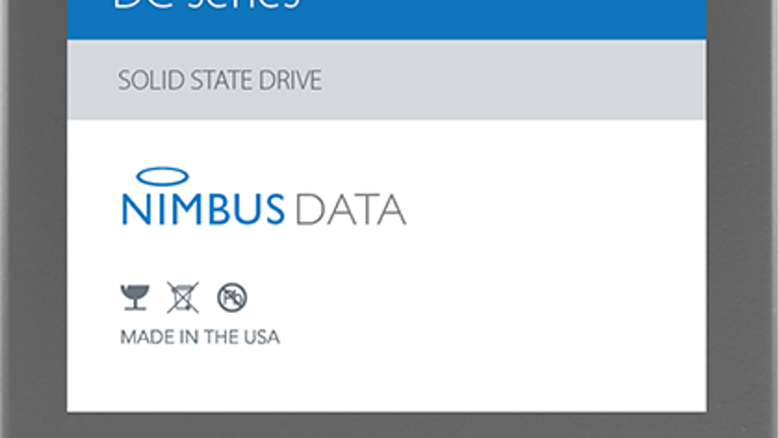The image size is (779, 438).
Task: Click the blue halo oval above NIMBUS
Action: tap(163, 176)
